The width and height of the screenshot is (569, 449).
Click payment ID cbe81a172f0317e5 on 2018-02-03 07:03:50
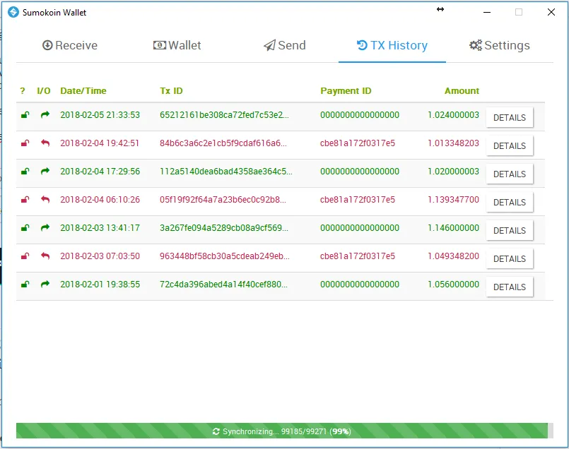click(x=358, y=256)
